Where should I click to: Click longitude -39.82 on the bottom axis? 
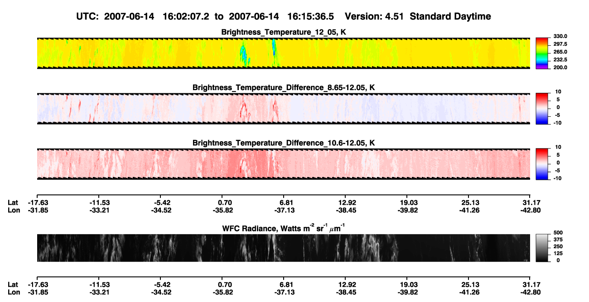pos(407,292)
